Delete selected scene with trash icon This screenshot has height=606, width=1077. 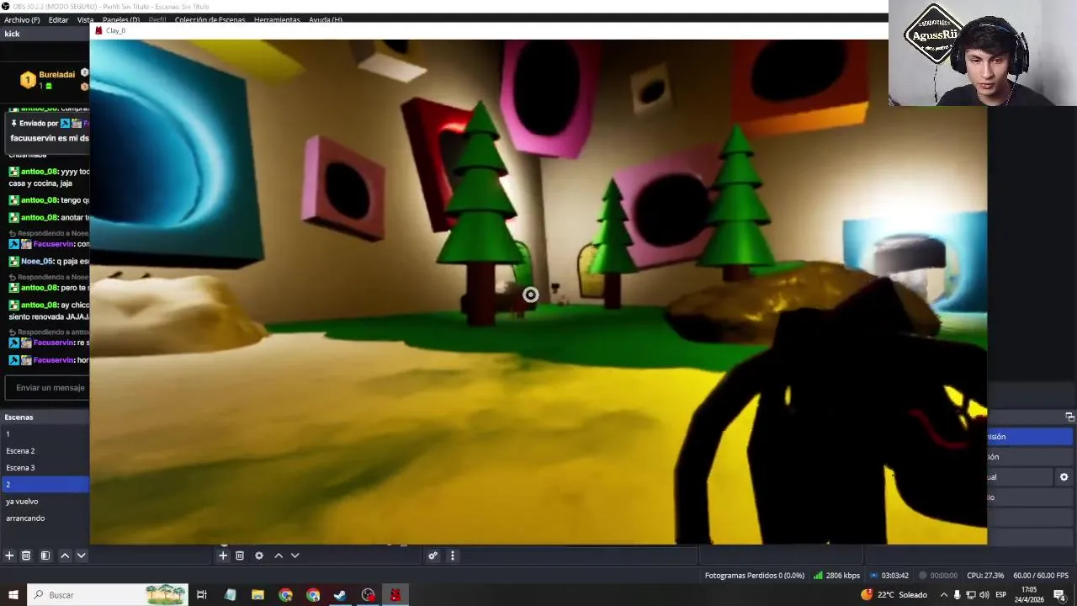(x=26, y=555)
